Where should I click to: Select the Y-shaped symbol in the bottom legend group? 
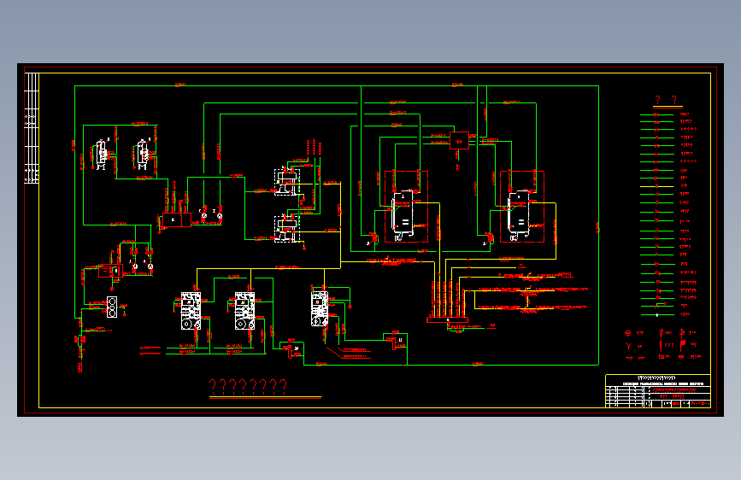point(628,346)
